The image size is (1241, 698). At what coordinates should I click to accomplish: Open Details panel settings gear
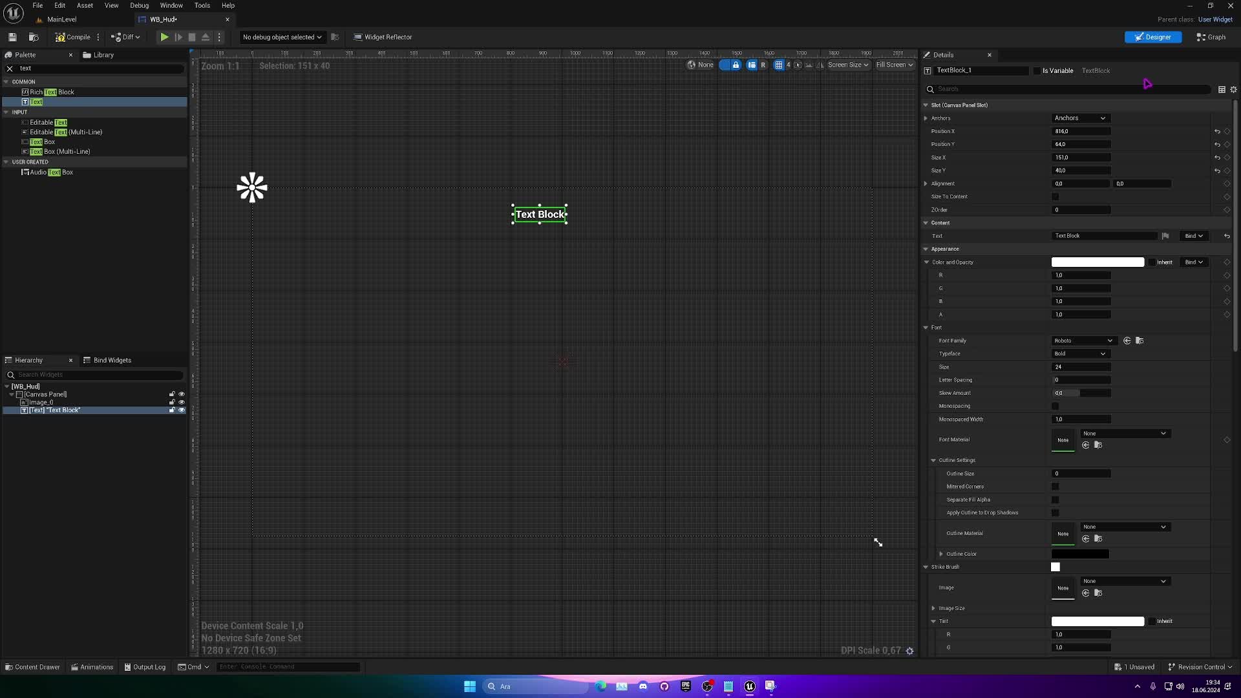(x=1233, y=89)
